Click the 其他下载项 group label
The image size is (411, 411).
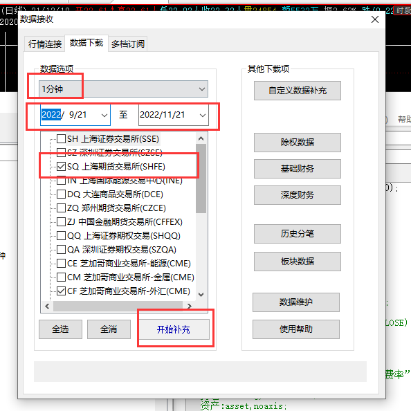tap(268, 69)
